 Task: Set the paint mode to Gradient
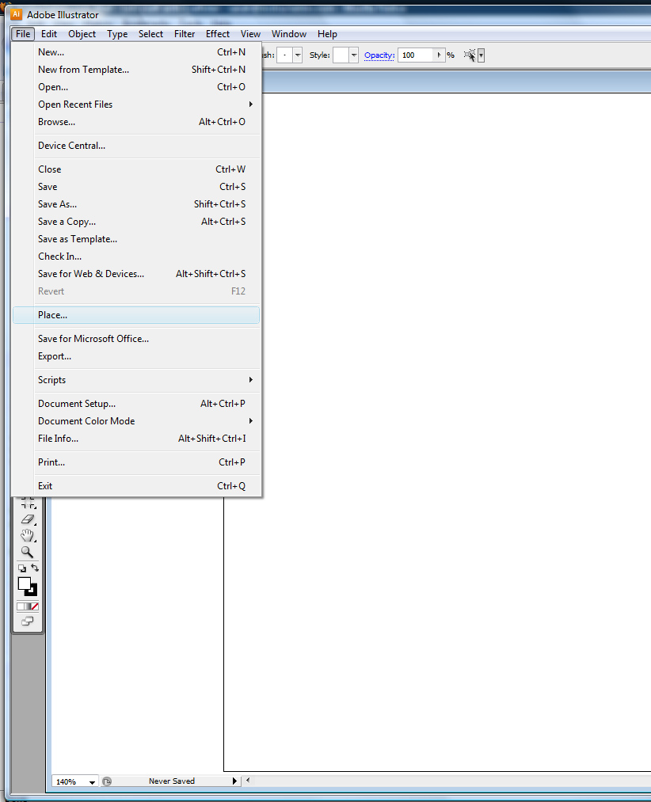click(x=27, y=606)
